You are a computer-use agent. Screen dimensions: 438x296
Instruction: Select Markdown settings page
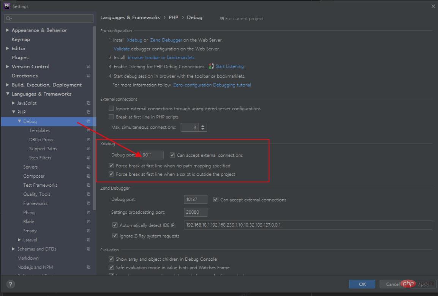coord(28,258)
